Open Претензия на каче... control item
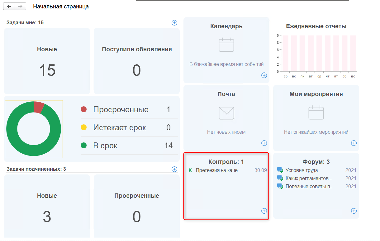Screen dimensions: 380x241 (x=218, y=170)
